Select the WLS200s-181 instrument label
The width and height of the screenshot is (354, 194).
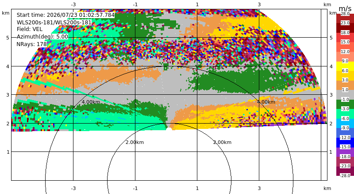click(54, 23)
